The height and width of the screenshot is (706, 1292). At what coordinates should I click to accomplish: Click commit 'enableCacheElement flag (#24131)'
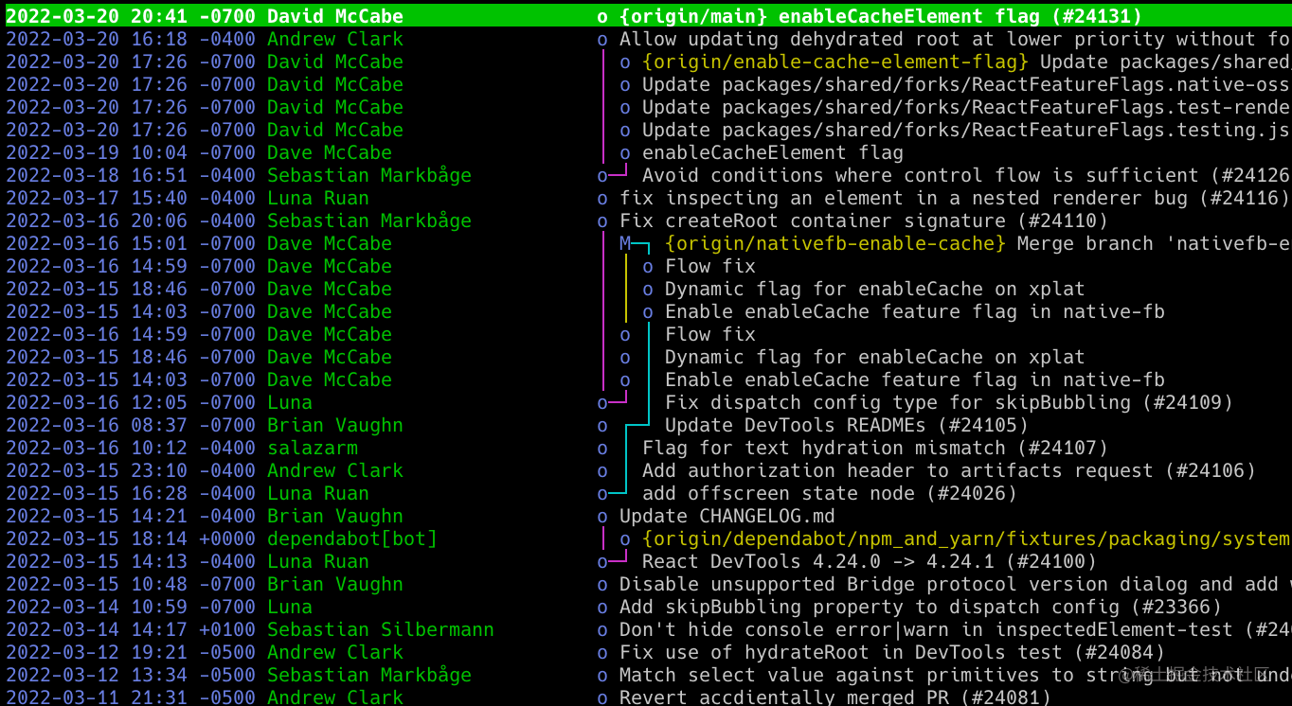click(x=960, y=16)
